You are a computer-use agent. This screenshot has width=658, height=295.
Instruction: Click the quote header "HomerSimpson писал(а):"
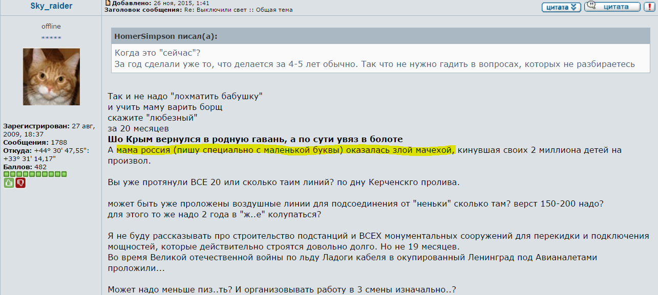pos(166,36)
